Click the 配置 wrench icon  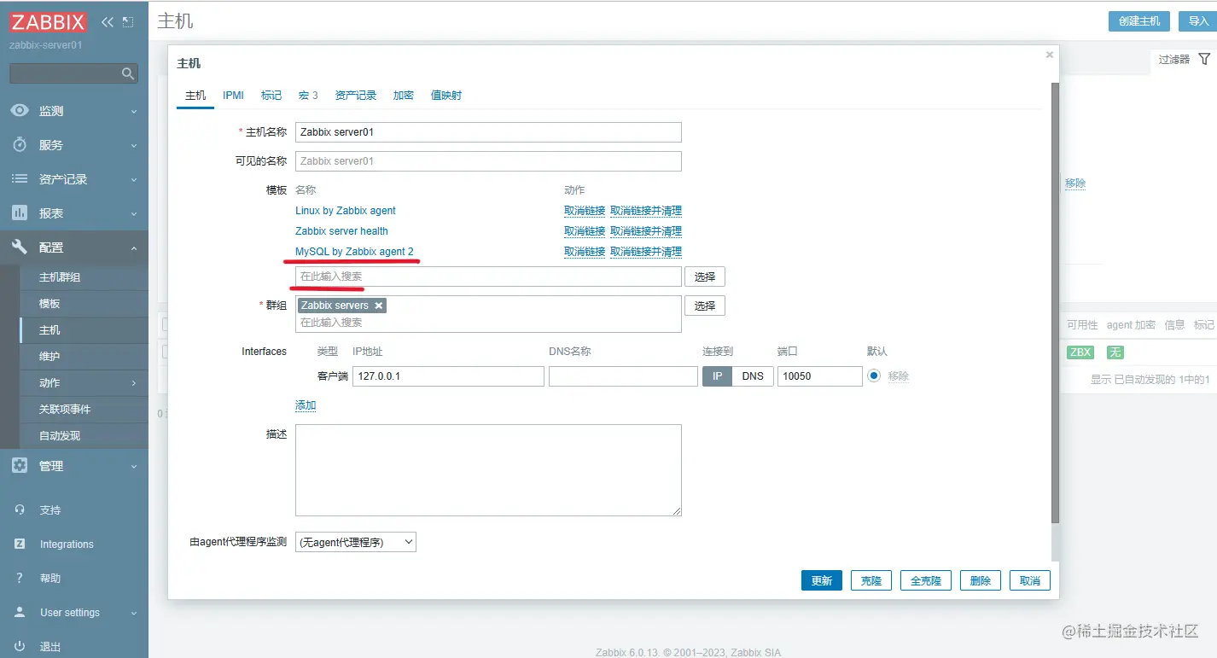[x=20, y=247]
